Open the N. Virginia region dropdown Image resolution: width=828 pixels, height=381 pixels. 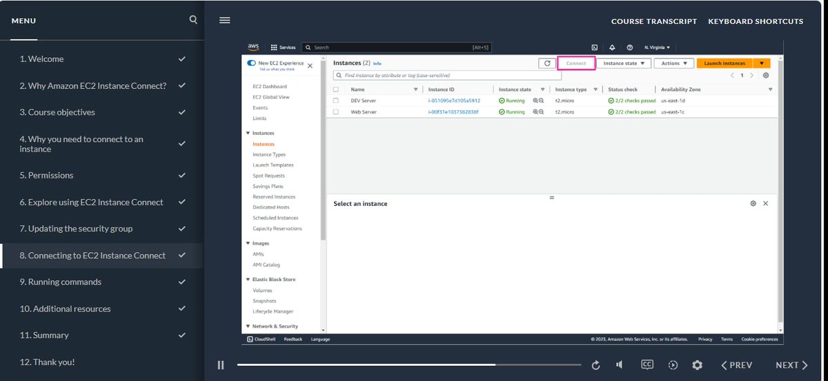[657, 48]
